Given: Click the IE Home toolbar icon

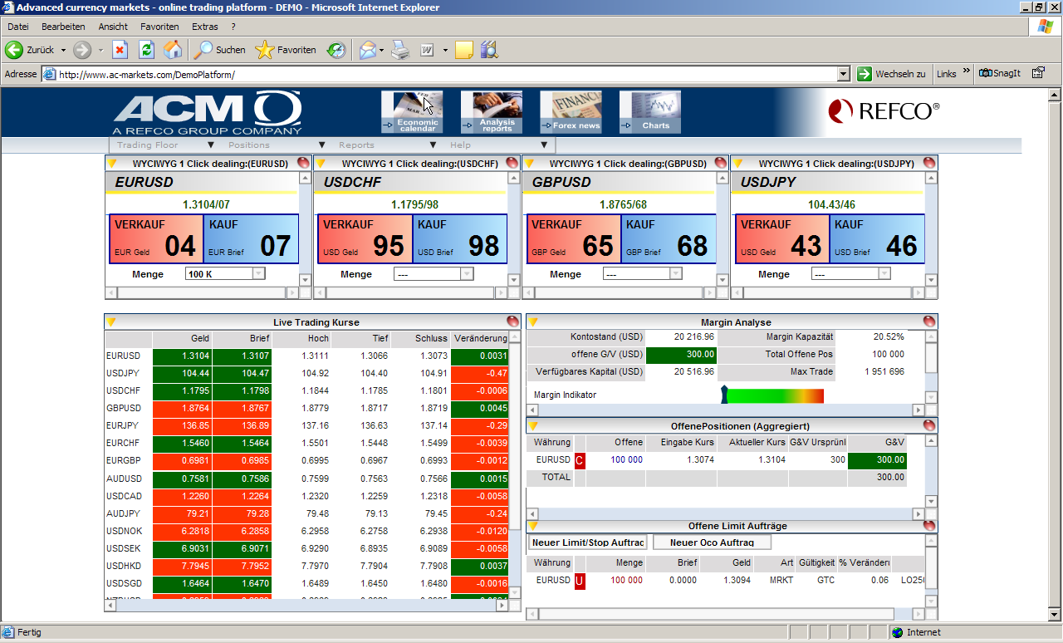Looking at the screenshot, I should click(x=173, y=50).
